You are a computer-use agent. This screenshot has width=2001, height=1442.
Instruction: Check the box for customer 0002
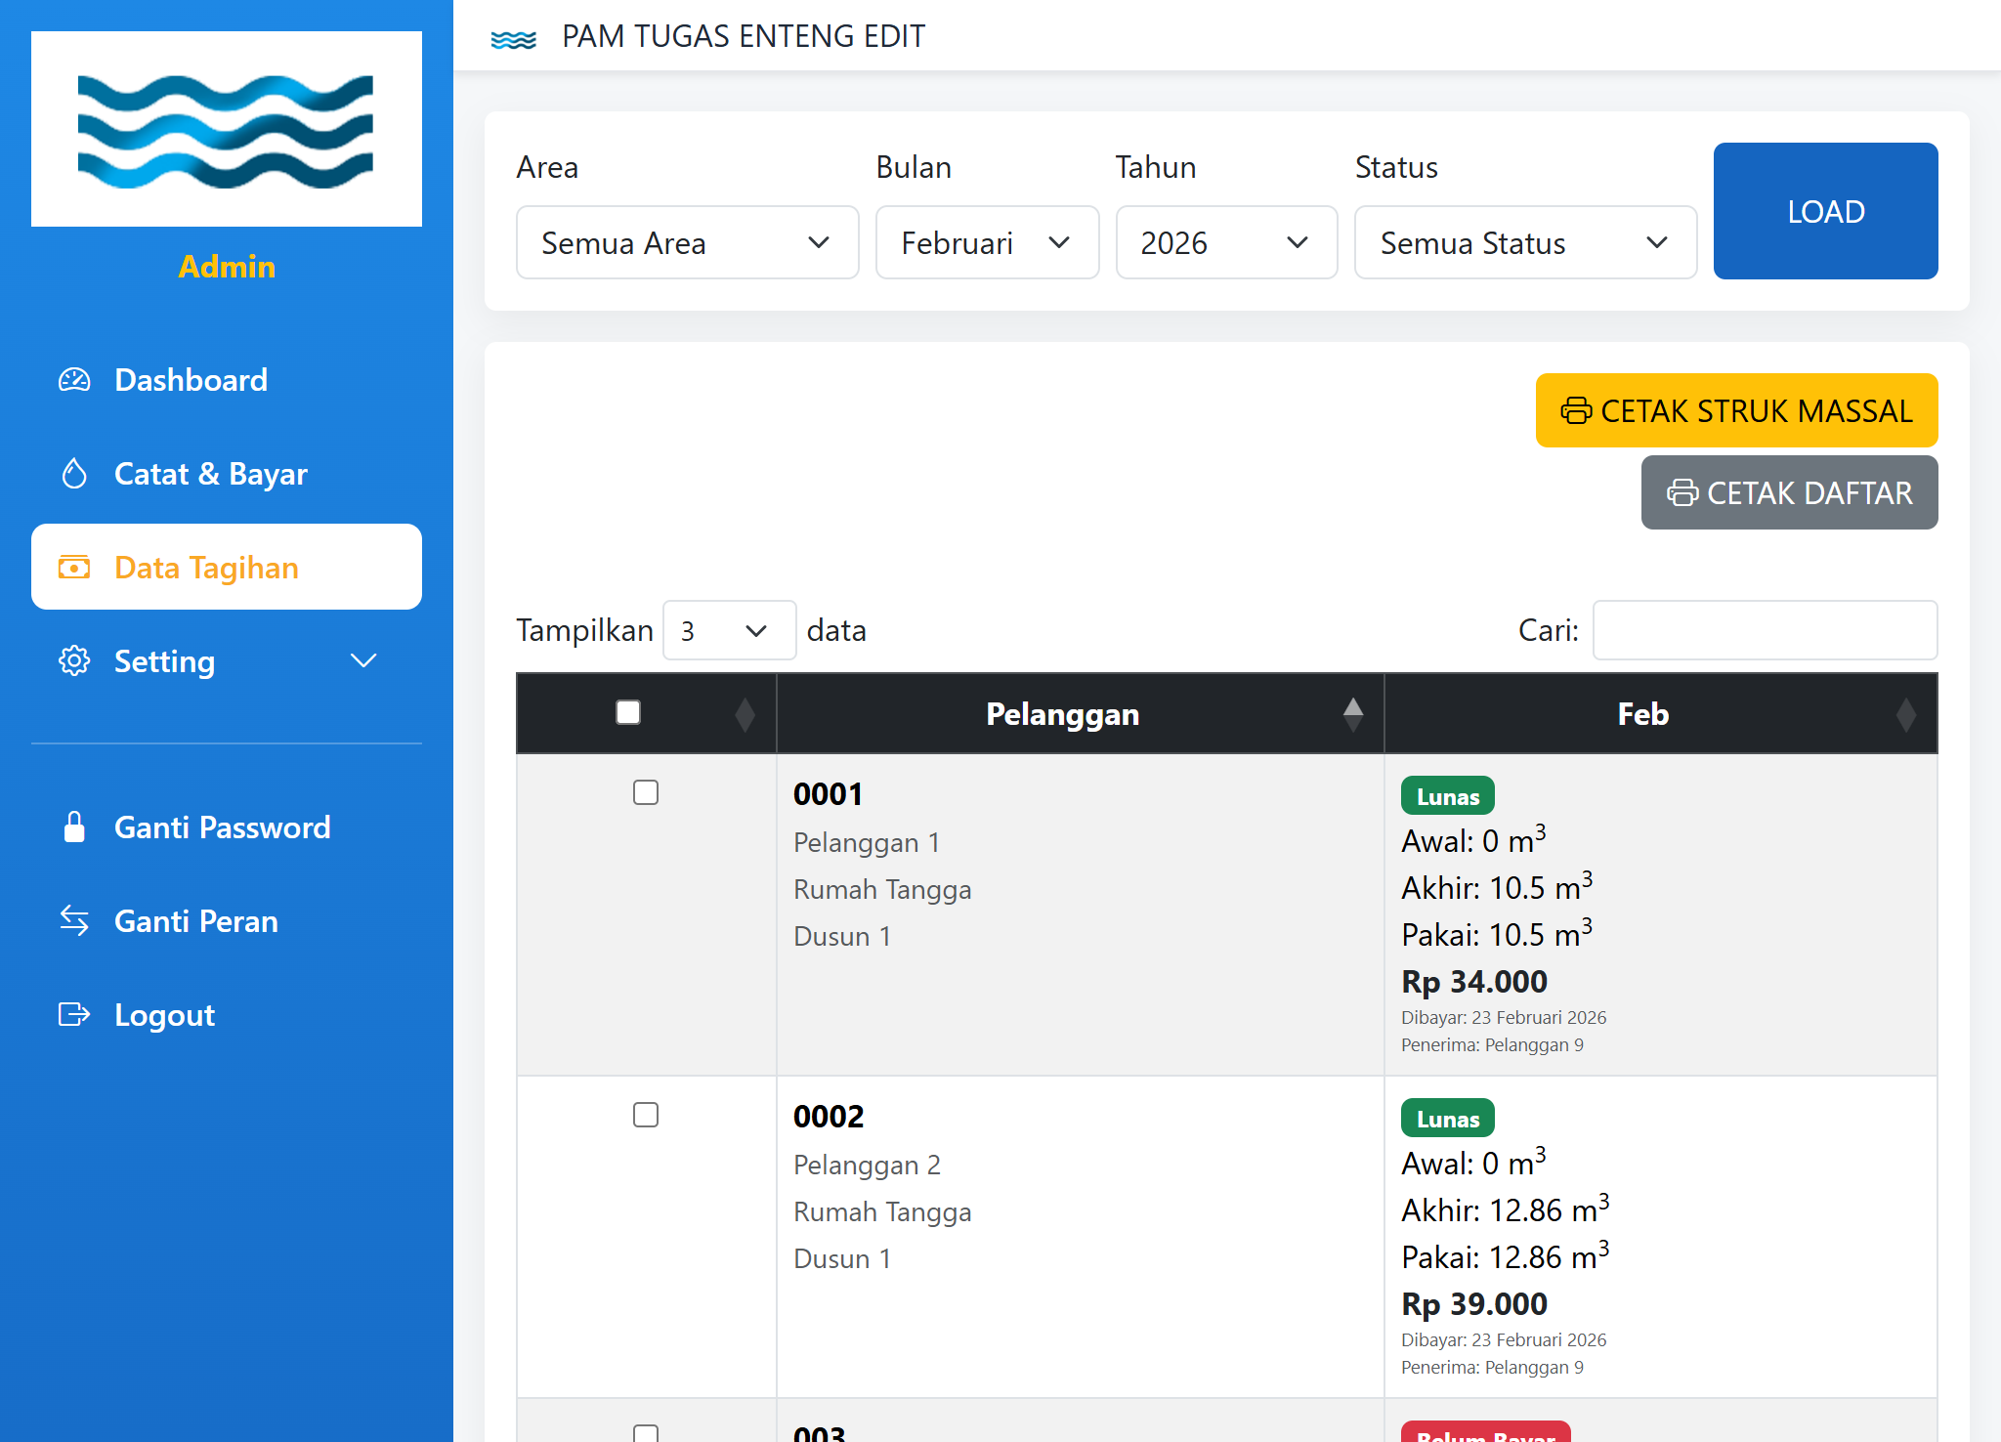[x=646, y=1115]
